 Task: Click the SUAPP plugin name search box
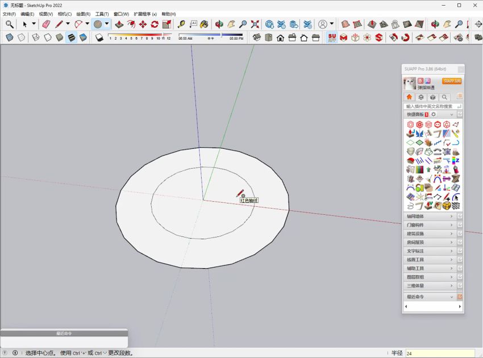point(433,106)
